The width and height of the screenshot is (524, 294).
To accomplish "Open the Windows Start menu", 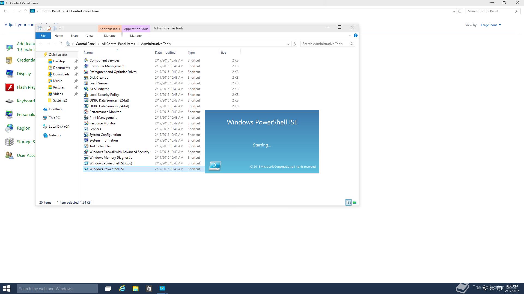I will [x=7, y=289].
